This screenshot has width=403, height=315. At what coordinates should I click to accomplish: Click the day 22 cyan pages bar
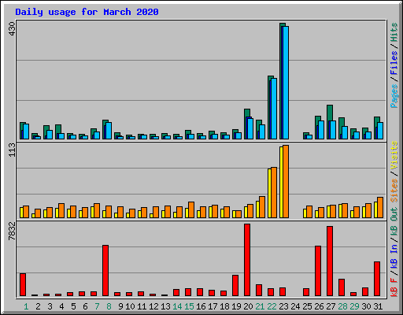pos(274,109)
